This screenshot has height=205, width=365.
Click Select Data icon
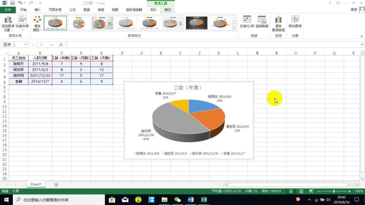click(262, 22)
